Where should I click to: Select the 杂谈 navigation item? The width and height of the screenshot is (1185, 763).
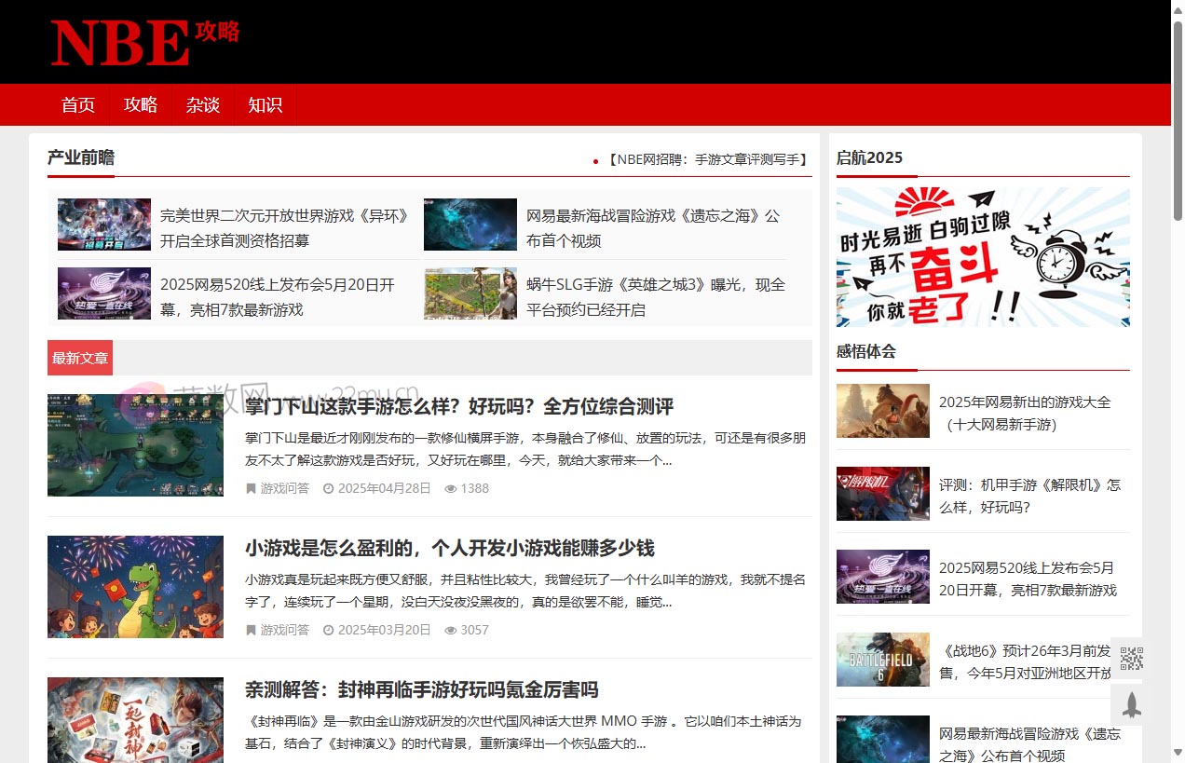[202, 105]
